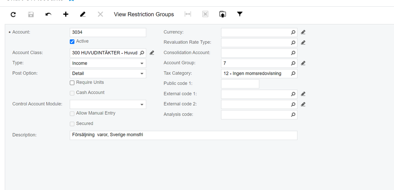
Task: Expand the Control Account Module dropdown
Action: pyautogui.click(x=108, y=104)
